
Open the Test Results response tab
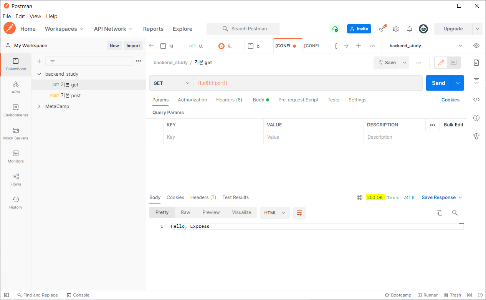[x=236, y=197]
